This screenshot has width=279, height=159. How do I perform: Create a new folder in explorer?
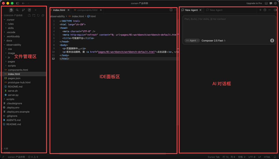(x=34, y=16)
